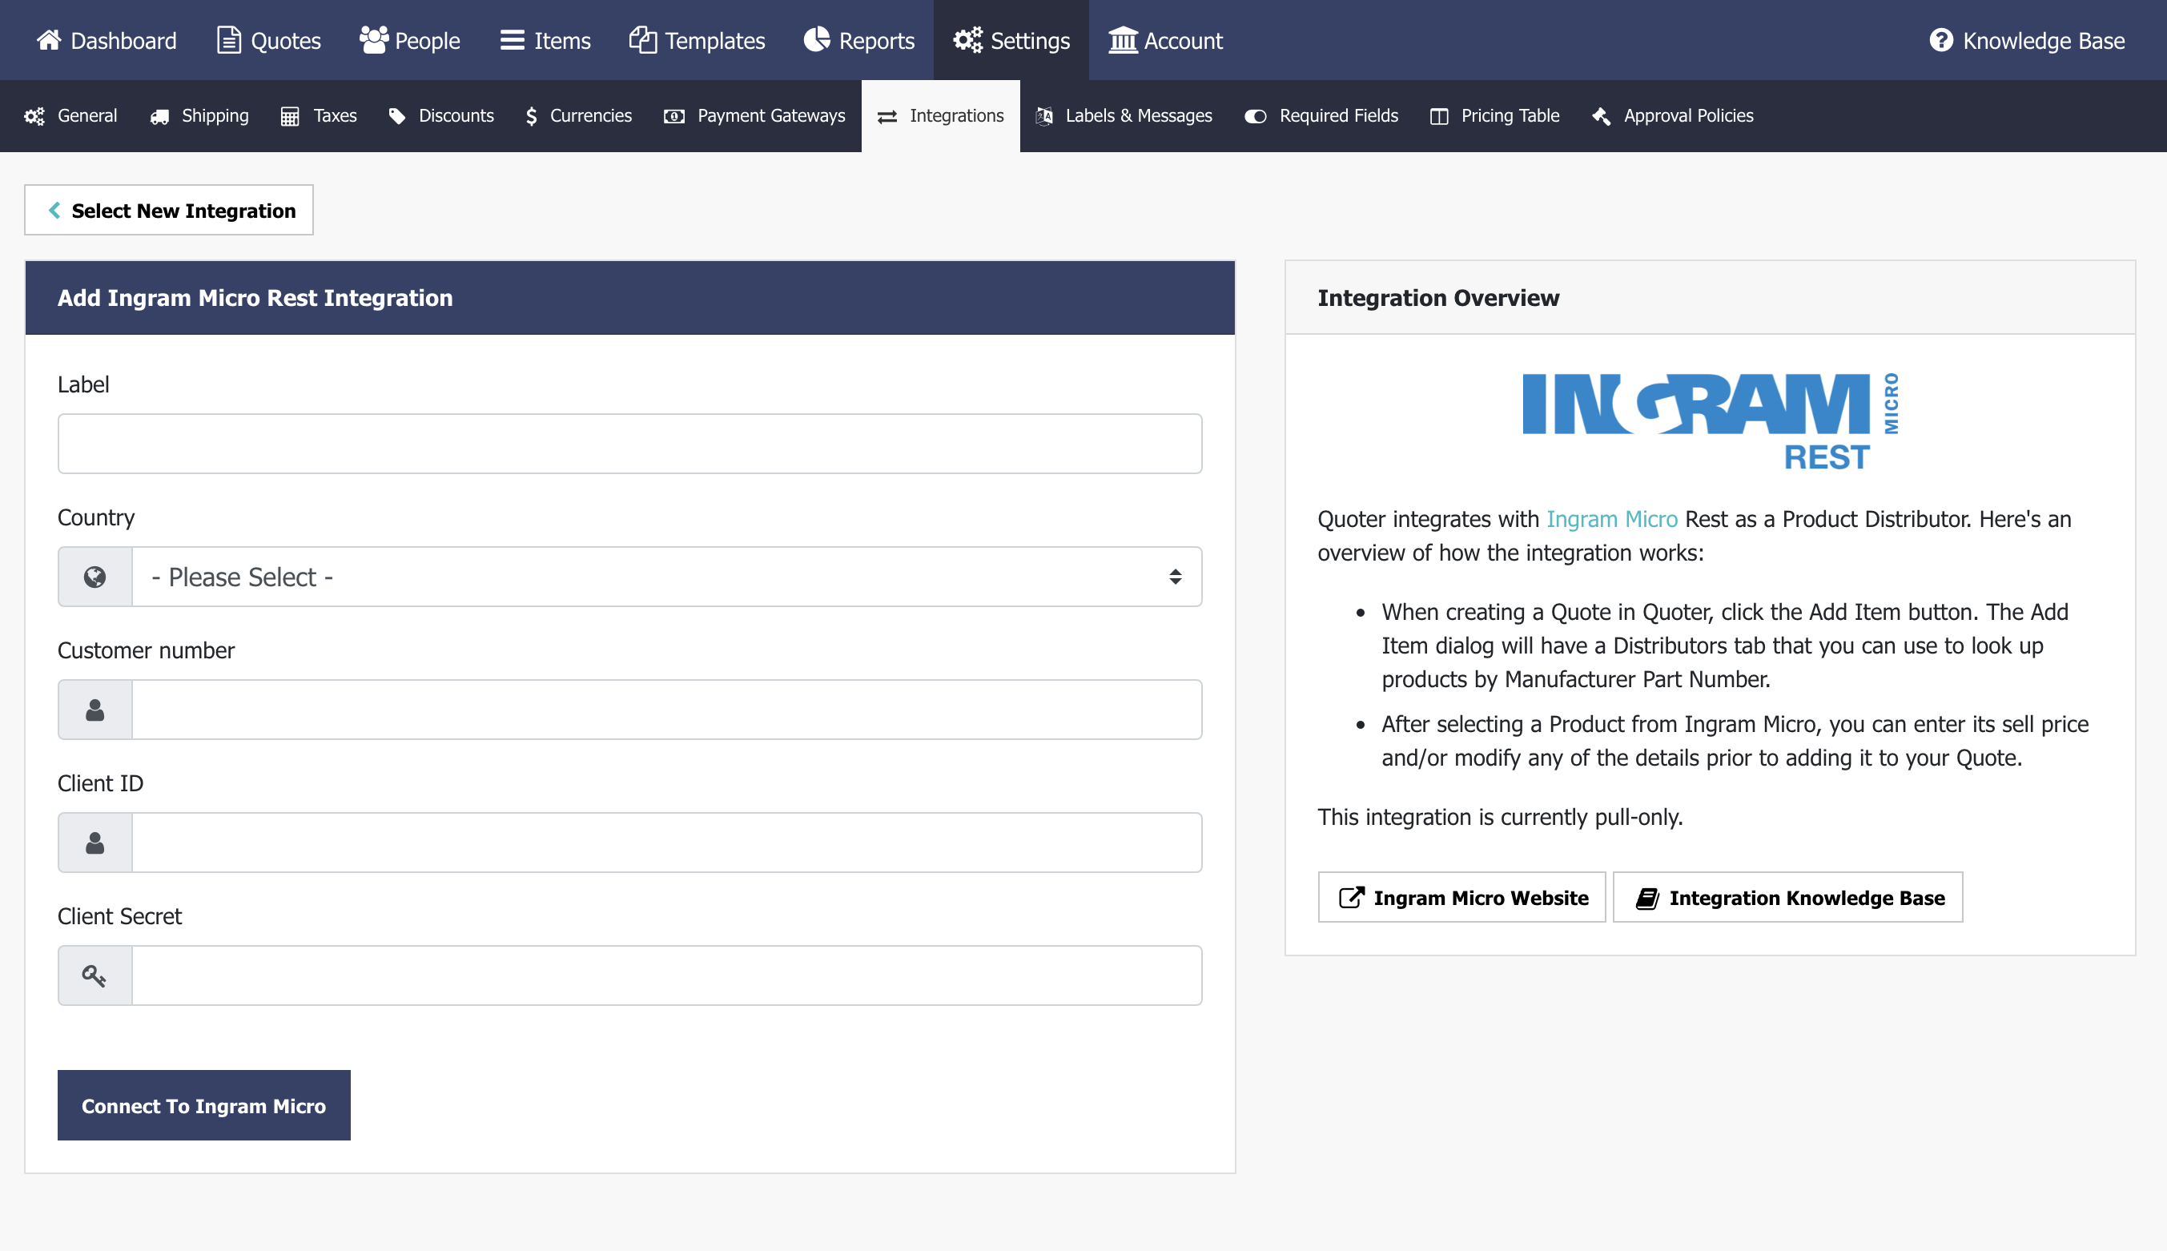Viewport: 2167px width, 1251px height.
Task: Click the Currencies dollar sign icon
Action: (532, 116)
